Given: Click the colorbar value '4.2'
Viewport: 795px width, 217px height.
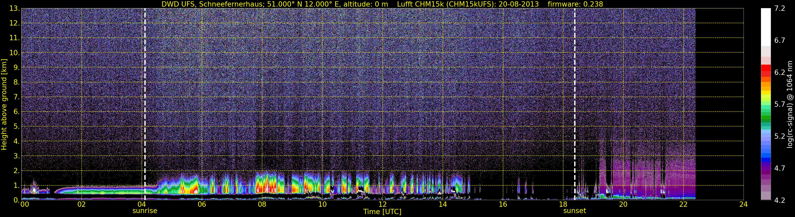Looking at the screenshot, I should [x=780, y=200].
